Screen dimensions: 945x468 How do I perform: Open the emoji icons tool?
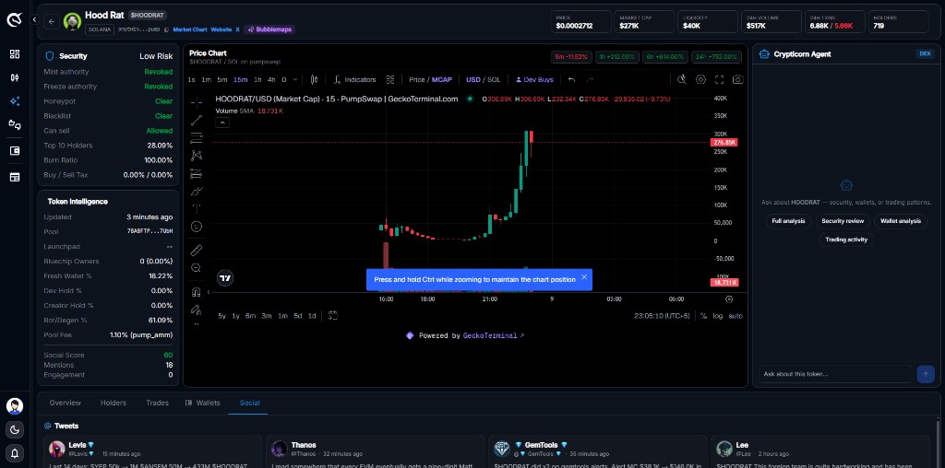[197, 227]
